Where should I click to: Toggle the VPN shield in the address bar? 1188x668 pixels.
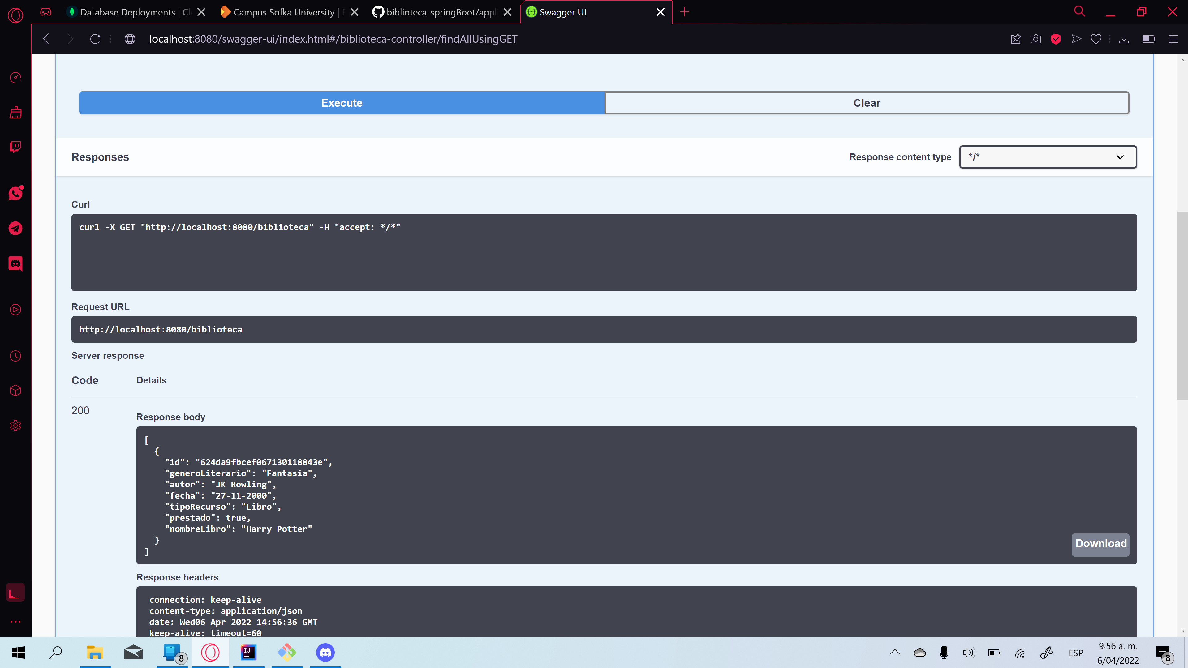[x=1056, y=39]
